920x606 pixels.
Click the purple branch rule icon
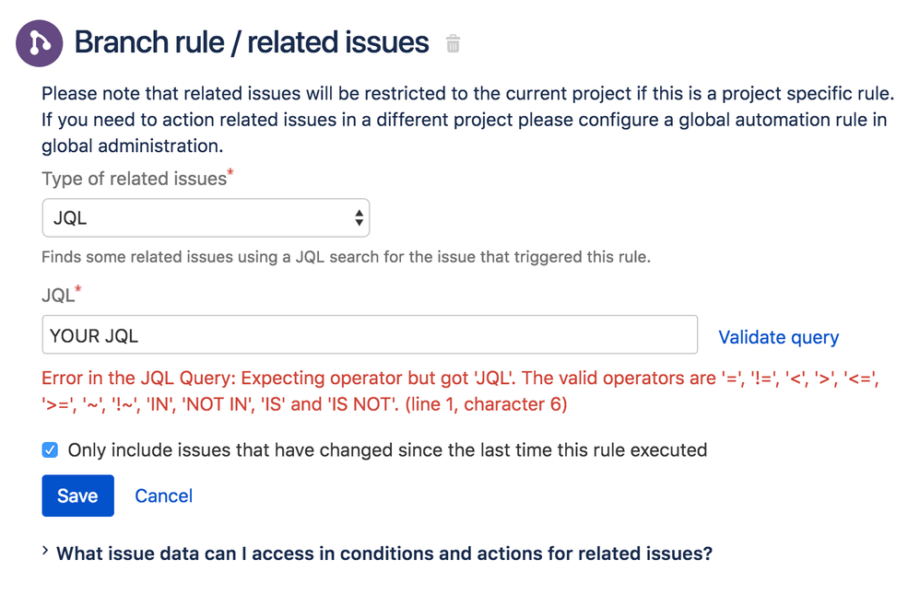coord(40,43)
